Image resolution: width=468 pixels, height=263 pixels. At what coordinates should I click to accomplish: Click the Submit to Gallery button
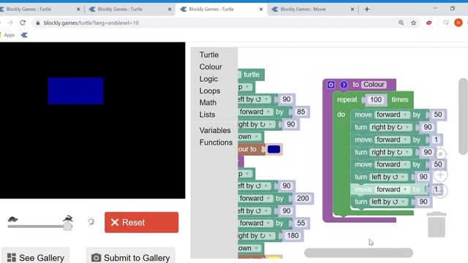click(130, 257)
